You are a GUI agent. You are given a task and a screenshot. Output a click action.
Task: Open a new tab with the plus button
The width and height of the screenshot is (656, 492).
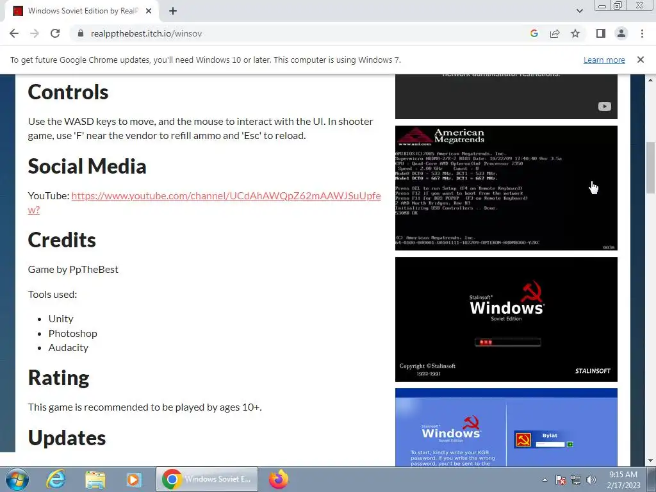(x=173, y=11)
